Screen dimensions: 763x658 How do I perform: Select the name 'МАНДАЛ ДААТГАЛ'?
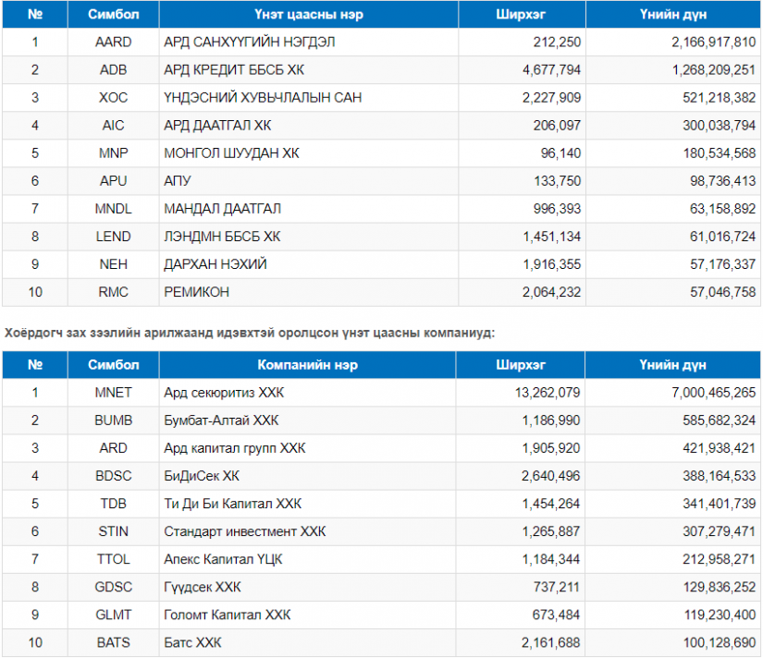pyautogui.click(x=222, y=209)
